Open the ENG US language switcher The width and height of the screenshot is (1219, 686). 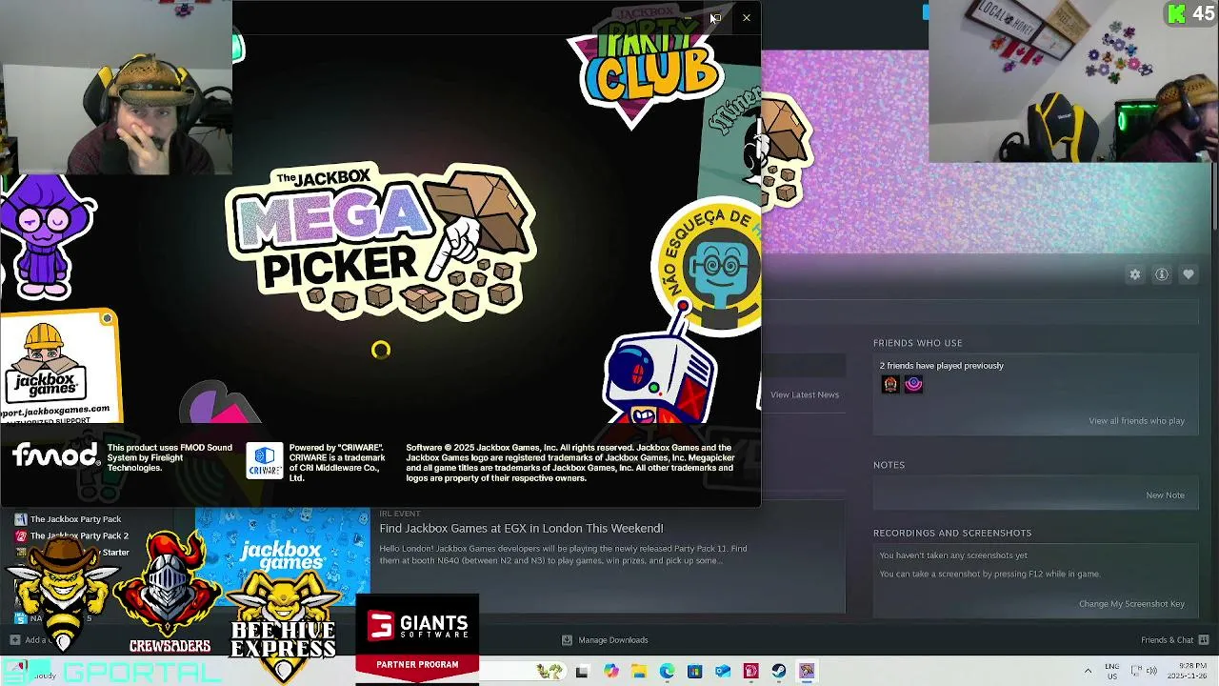(1111, 671)
